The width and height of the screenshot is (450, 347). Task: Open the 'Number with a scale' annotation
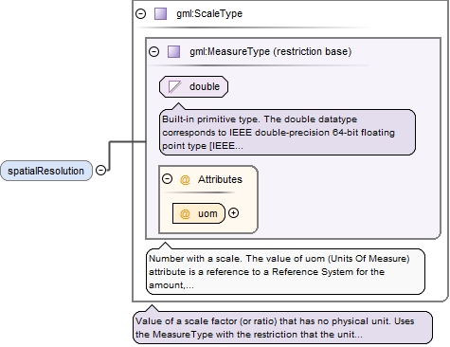285,271
